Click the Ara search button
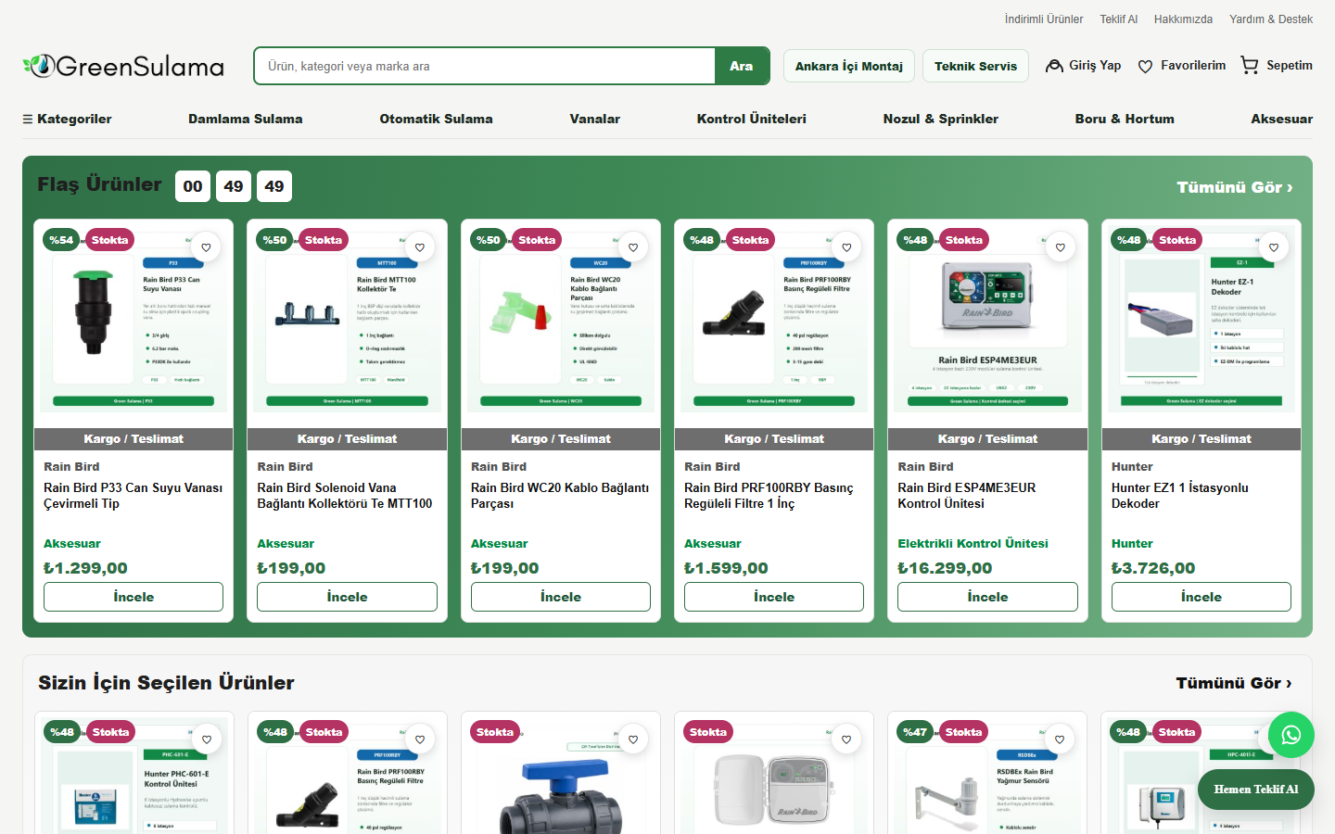The image size is (1335, 834). tap(742, 66)
